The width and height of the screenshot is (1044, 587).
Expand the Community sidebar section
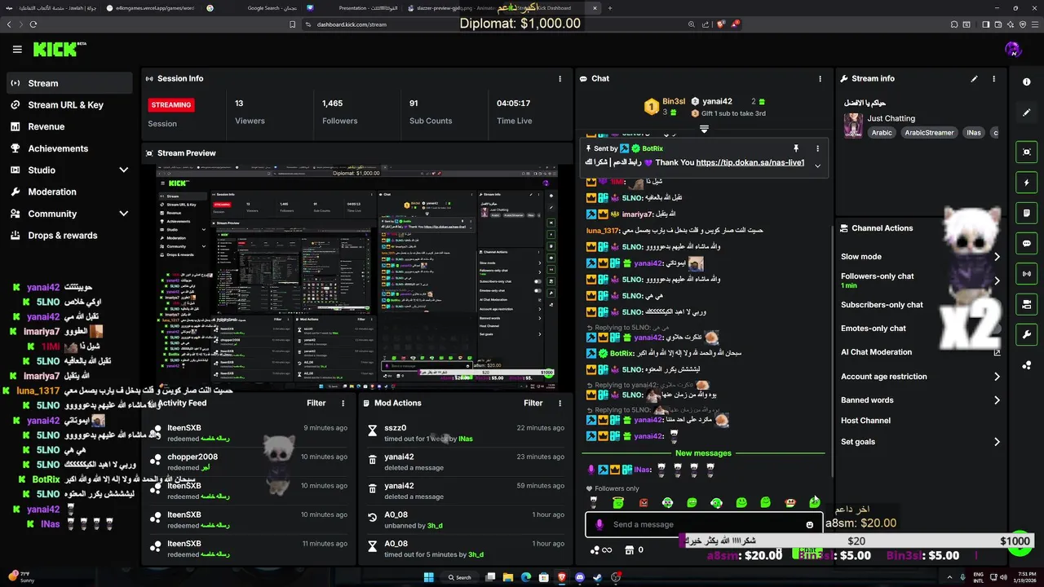[x=123, y=214]
